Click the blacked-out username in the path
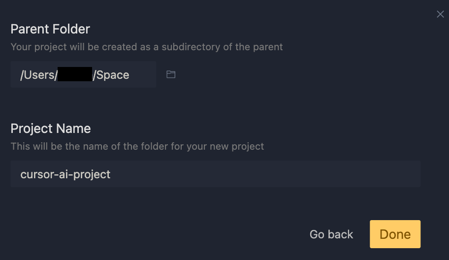 [x=75, y=74]
